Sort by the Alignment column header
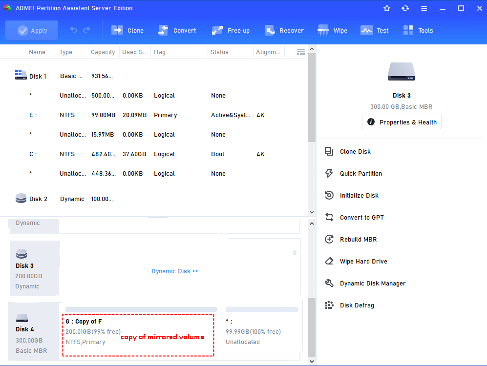 (268, 52)
